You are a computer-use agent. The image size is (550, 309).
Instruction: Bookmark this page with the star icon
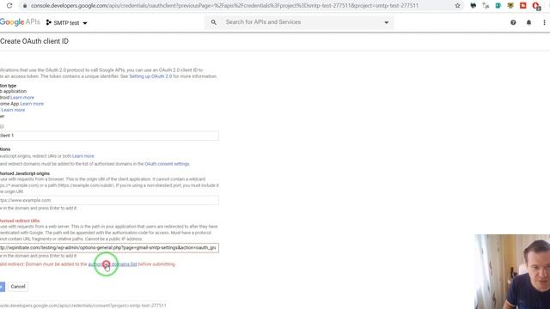pyautogui.click(x=457, y=6)
